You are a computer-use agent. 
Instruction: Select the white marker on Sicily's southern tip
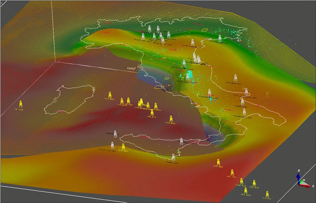(173, 157)
